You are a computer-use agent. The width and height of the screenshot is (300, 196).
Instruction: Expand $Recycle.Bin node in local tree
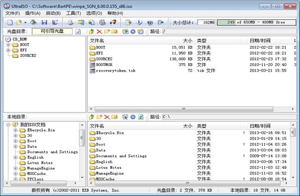pos(16,130)
